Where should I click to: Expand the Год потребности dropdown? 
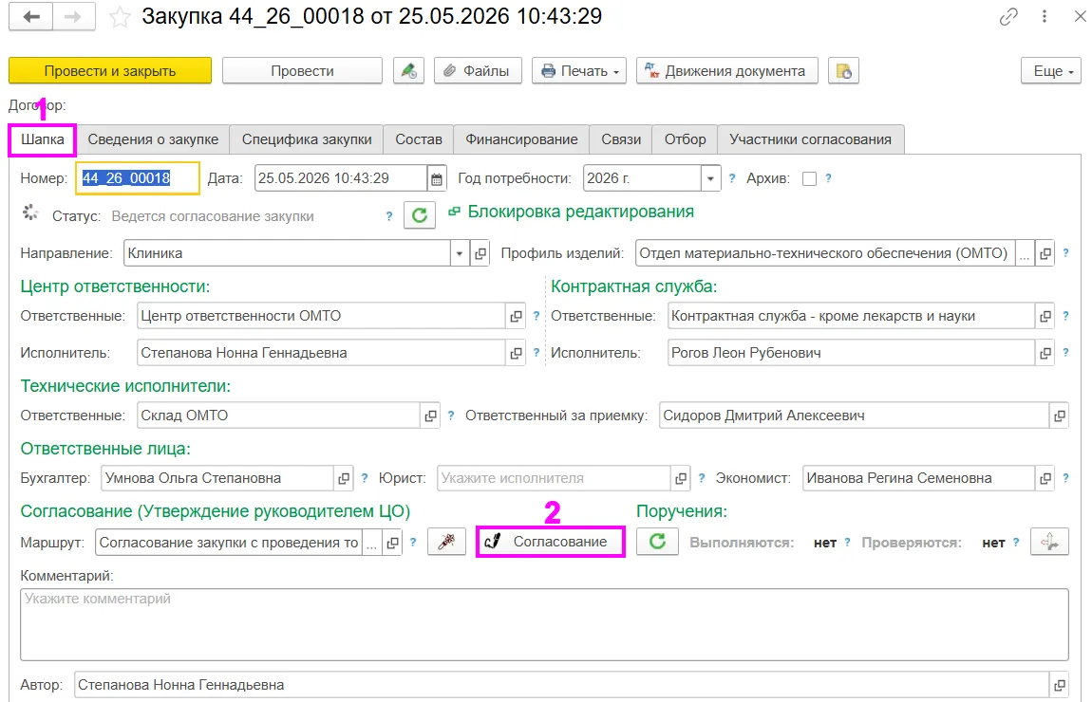(710, 178)
